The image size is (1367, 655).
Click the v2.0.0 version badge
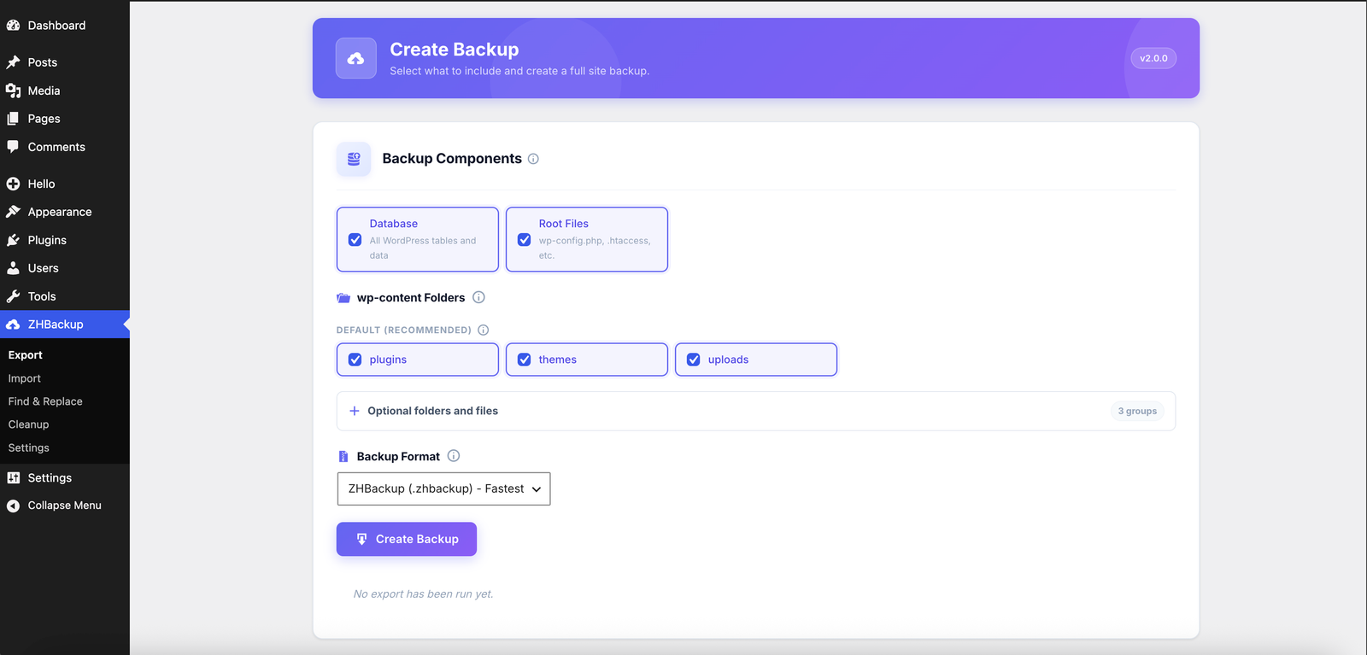[1153, 58]
